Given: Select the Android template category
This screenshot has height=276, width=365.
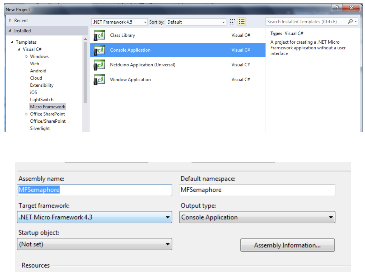Looking at the screenshot, I should pos(38,71).
